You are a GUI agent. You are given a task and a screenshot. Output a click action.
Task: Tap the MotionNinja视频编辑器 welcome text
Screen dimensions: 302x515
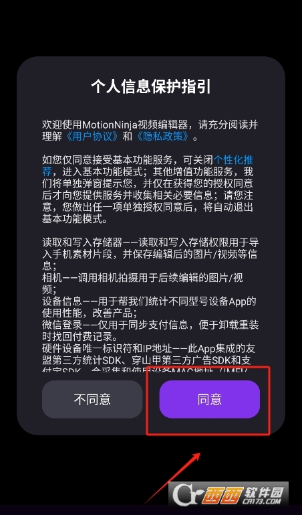[x=135, y=125]
